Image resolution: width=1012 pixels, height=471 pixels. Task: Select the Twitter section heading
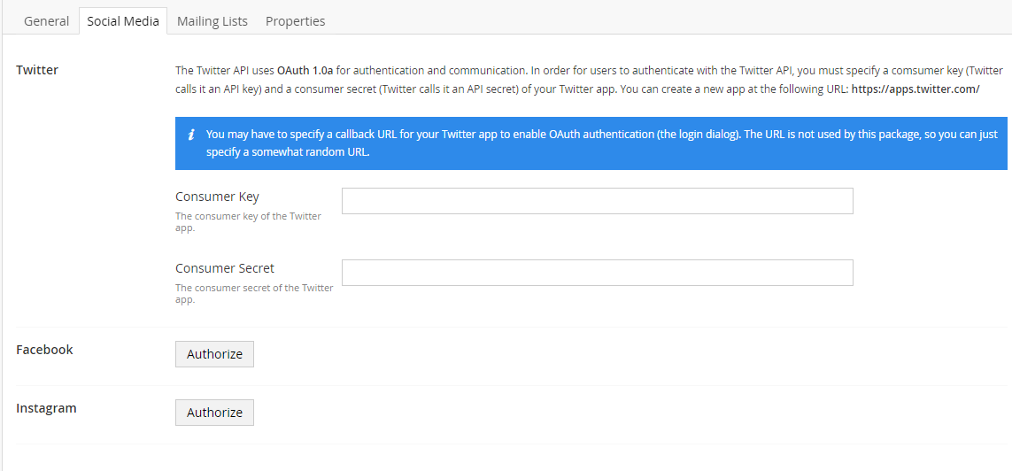(x=37, y=70)
